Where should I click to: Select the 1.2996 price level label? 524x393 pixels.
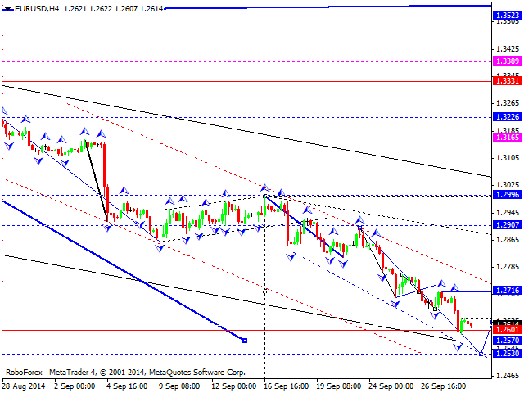[x=504, y=196]
